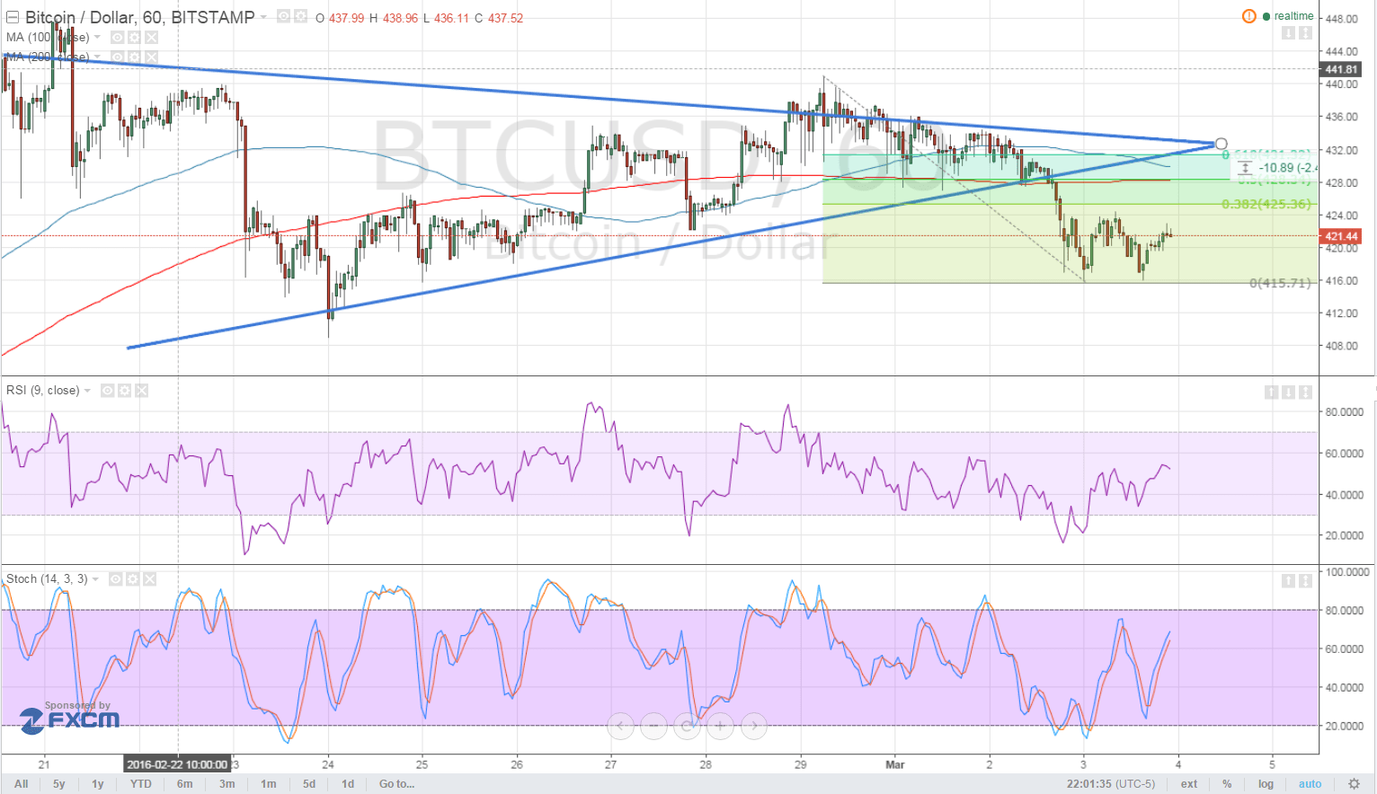This screenshot has width=1377, height=794.
Task: Open MA 100 indicator settings gear
Action: [134, 38]
